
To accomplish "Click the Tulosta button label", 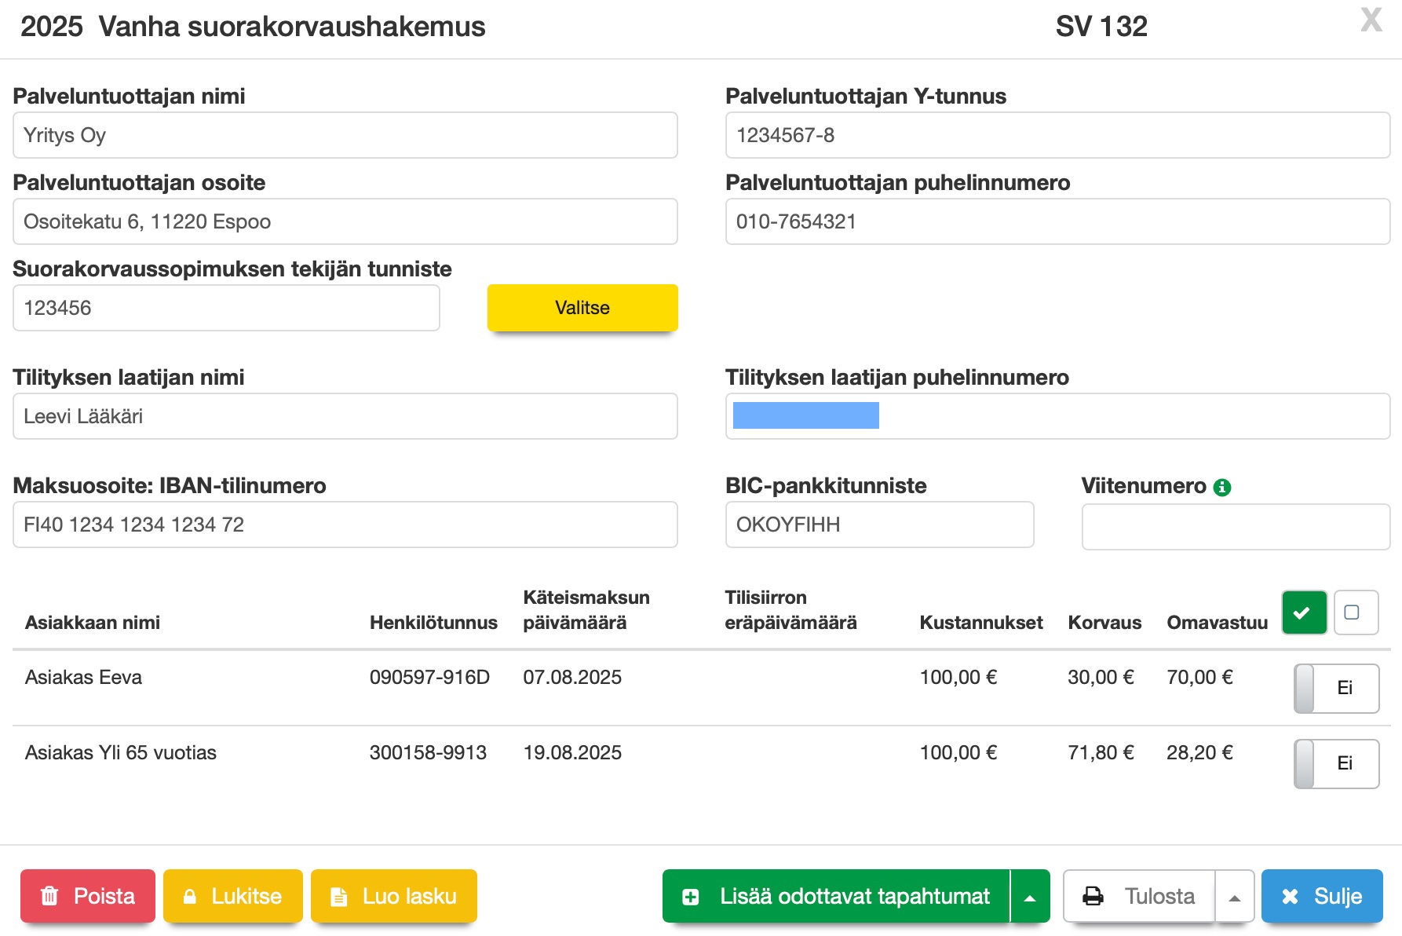I will (x=1159, y=896).
